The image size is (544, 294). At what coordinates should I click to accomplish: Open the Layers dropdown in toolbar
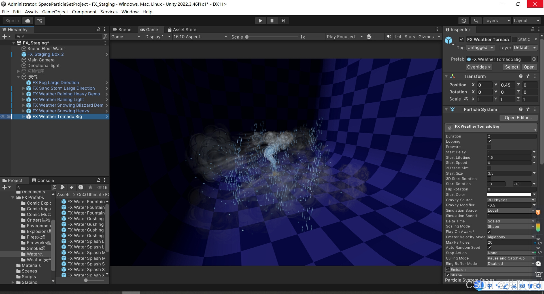[497, 21]
